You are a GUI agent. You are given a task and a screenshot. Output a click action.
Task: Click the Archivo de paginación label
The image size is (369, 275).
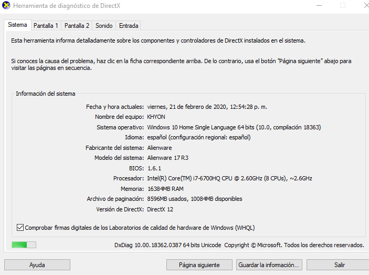(x=115, y=199)
